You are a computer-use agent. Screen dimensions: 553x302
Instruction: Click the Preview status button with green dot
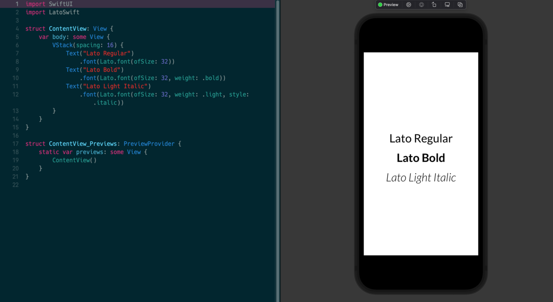click(388, 5)
